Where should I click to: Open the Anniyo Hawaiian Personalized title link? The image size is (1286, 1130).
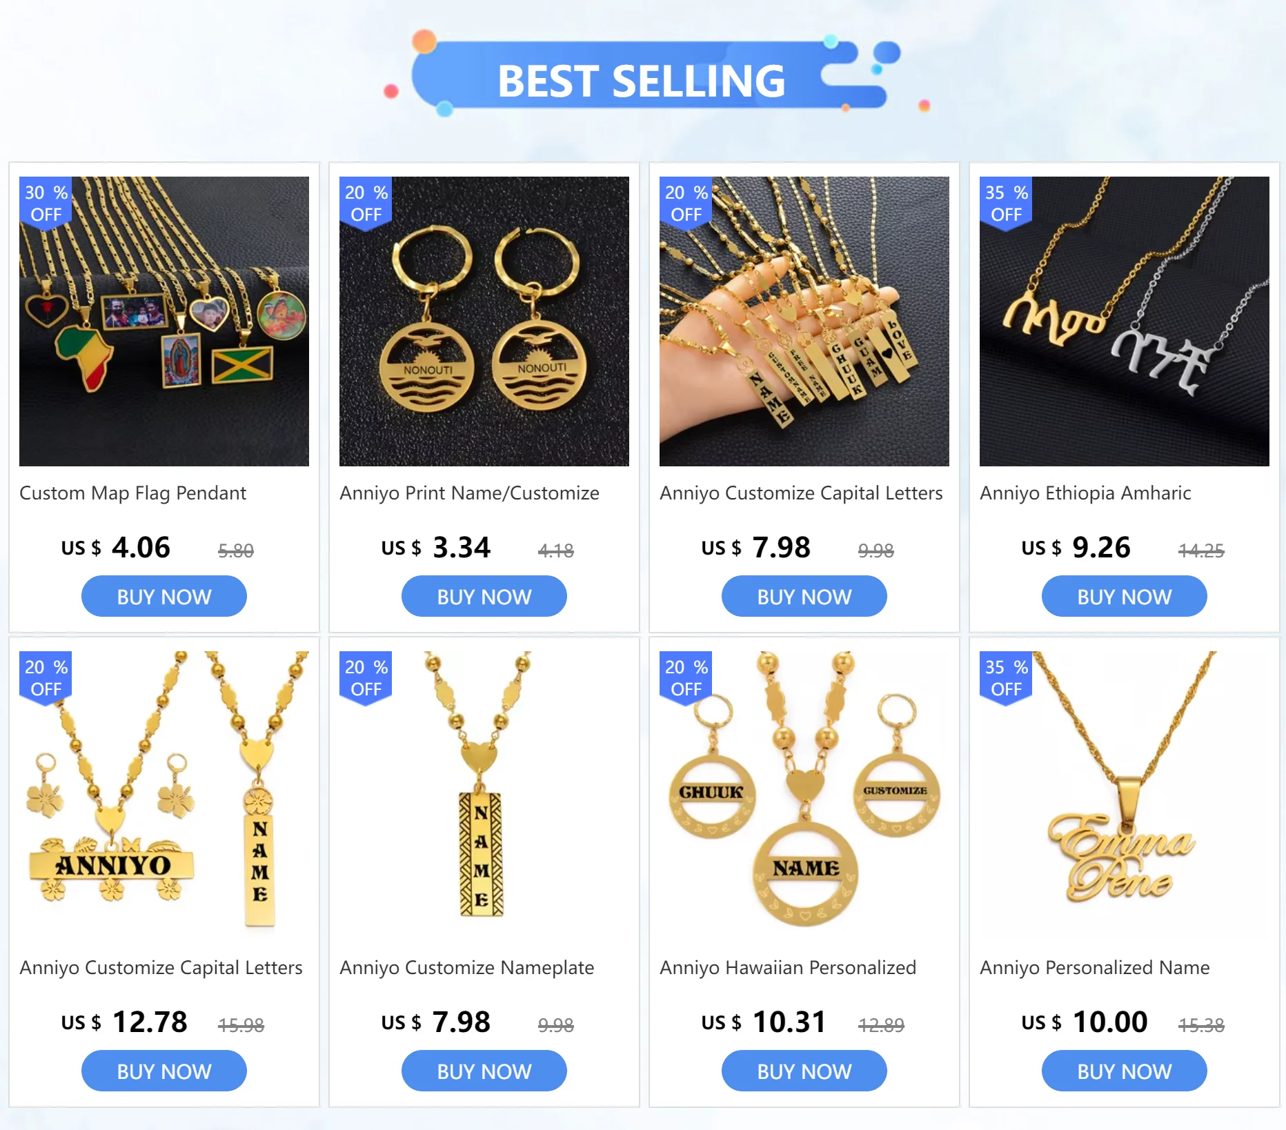(788, 968)
